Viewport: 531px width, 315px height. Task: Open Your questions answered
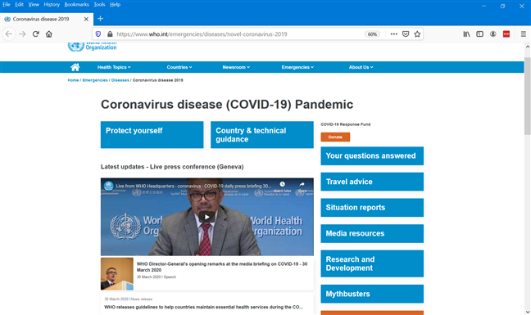click(x=372, y=155)
